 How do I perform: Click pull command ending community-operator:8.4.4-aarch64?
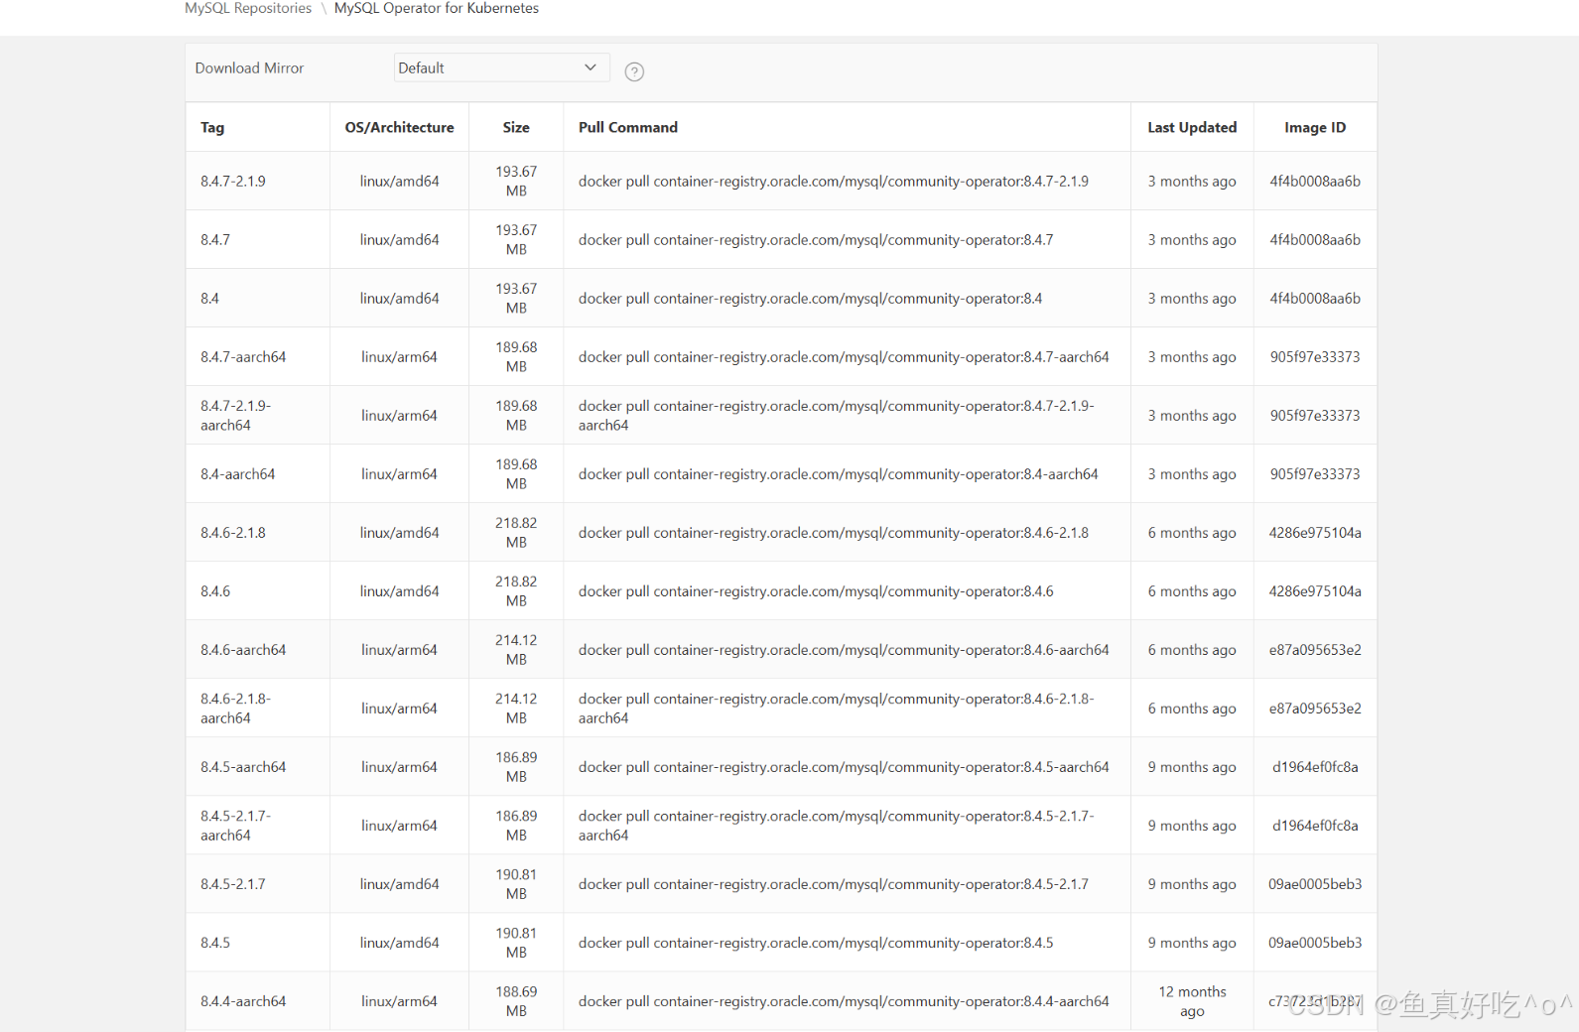844,1000
